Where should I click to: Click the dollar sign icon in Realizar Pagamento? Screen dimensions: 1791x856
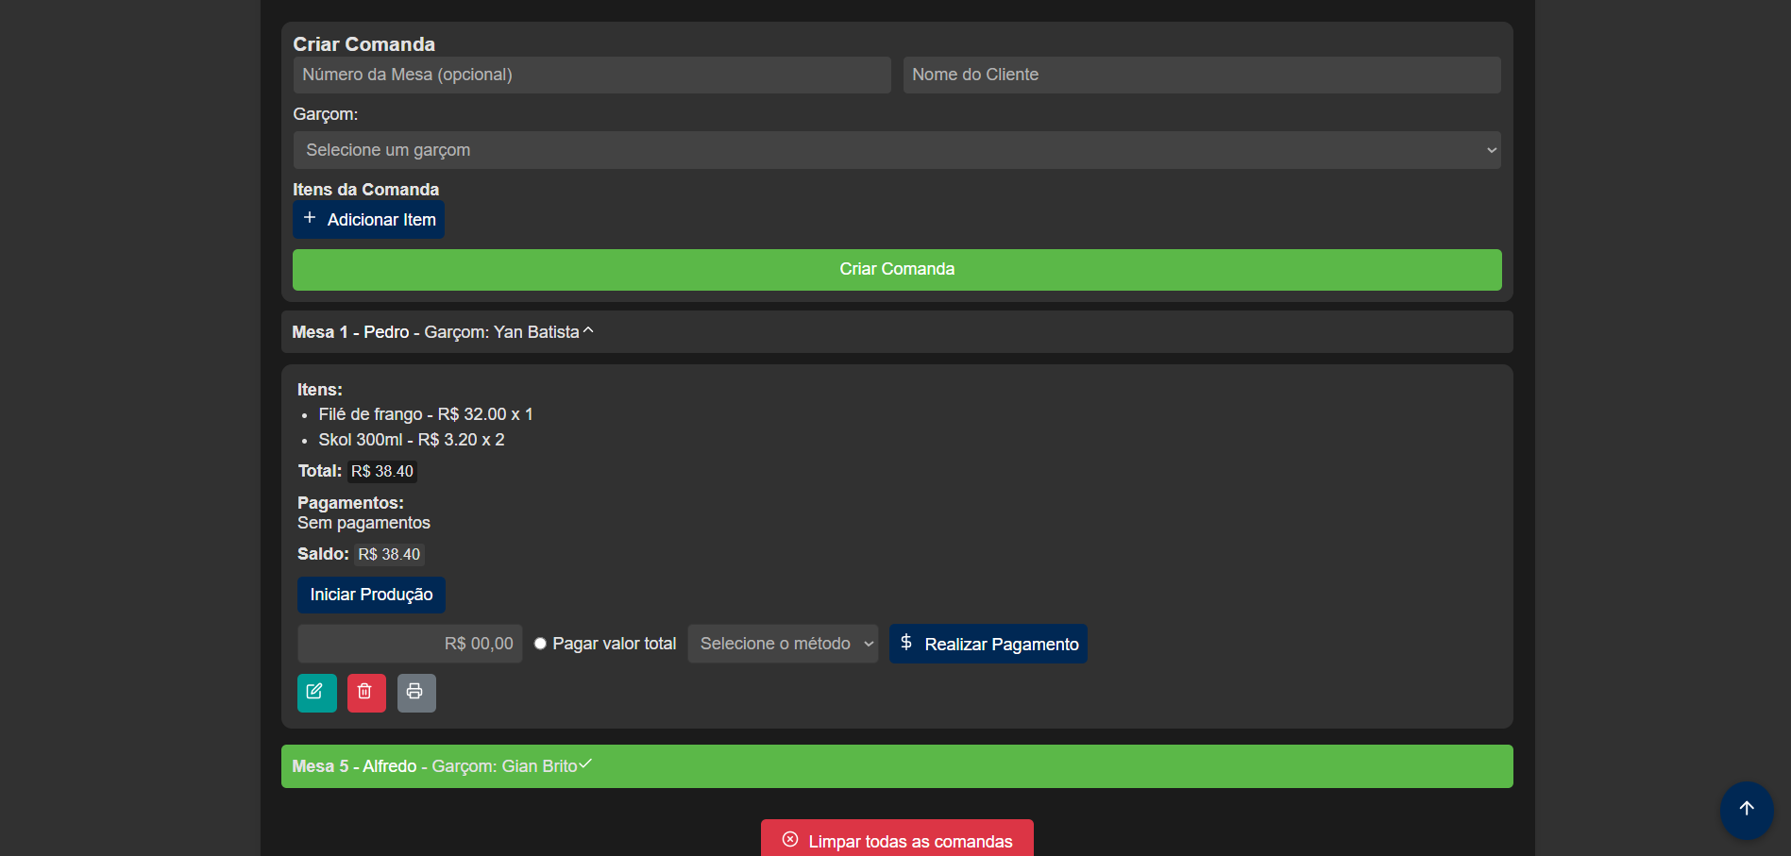906,643
